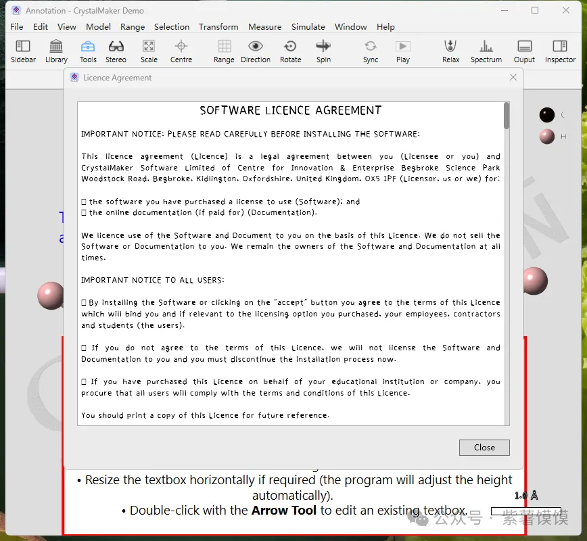The height and width of the screenshot is (541, 587).
Task: Toggle the Sidebar panel icon
Action: point(23,47)
